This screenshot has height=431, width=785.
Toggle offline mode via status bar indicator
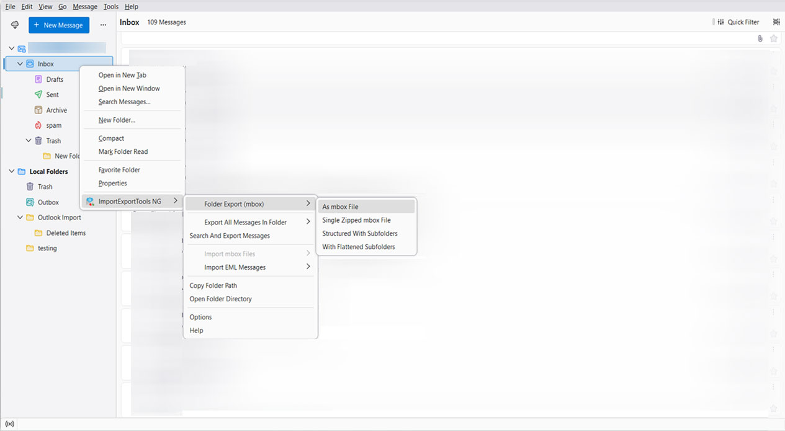coord(9,424)
